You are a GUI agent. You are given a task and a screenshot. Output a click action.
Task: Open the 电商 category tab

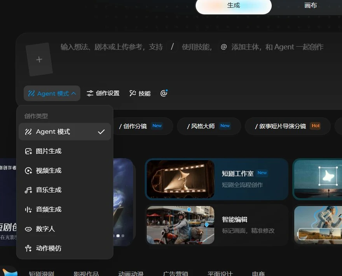258,274
